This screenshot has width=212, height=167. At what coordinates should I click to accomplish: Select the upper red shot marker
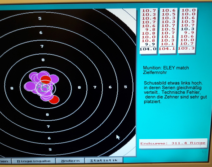[46, 80]
